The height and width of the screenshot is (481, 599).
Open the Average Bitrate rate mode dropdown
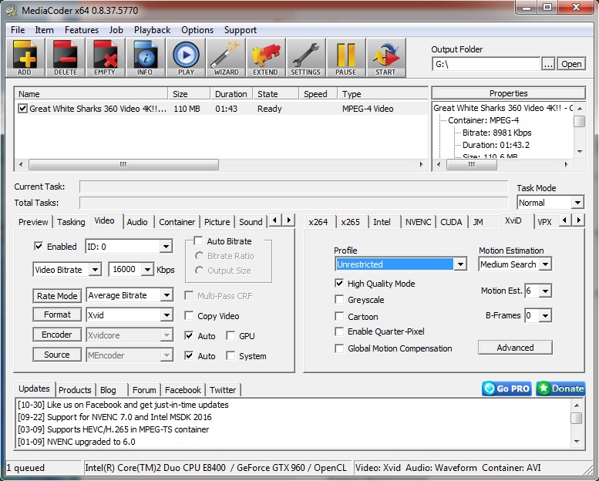click(x=167, y=295)
